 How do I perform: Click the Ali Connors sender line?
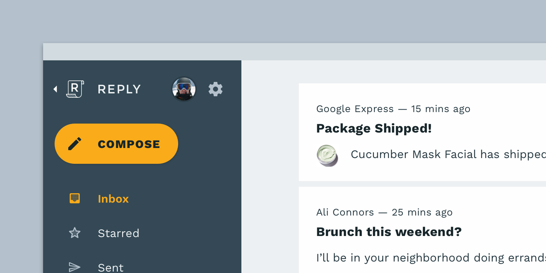[384, 212]
